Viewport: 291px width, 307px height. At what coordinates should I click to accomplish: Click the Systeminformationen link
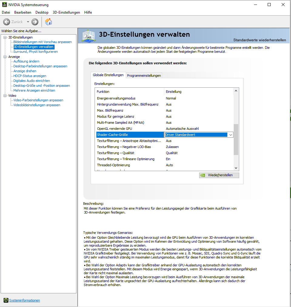[25, 300]
